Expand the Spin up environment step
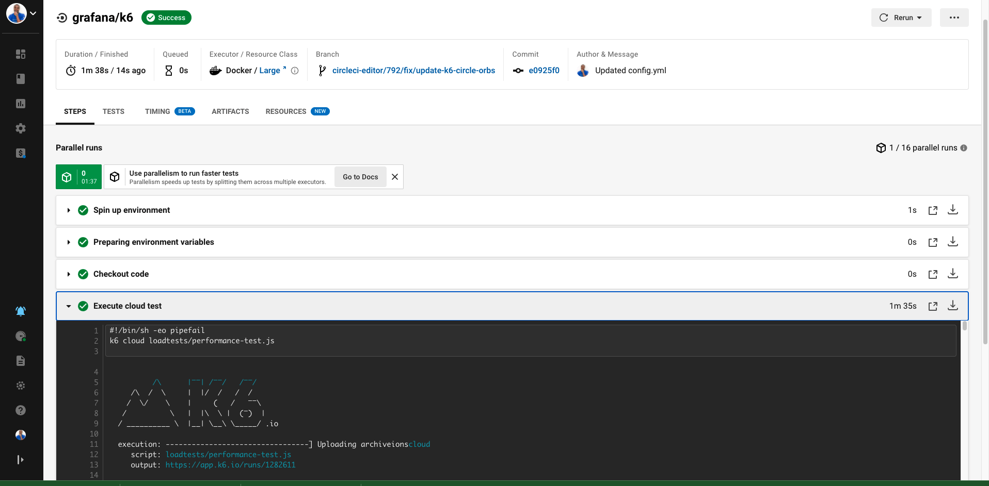The width and height of the screenshot is (989, 486). click(68, 210)
